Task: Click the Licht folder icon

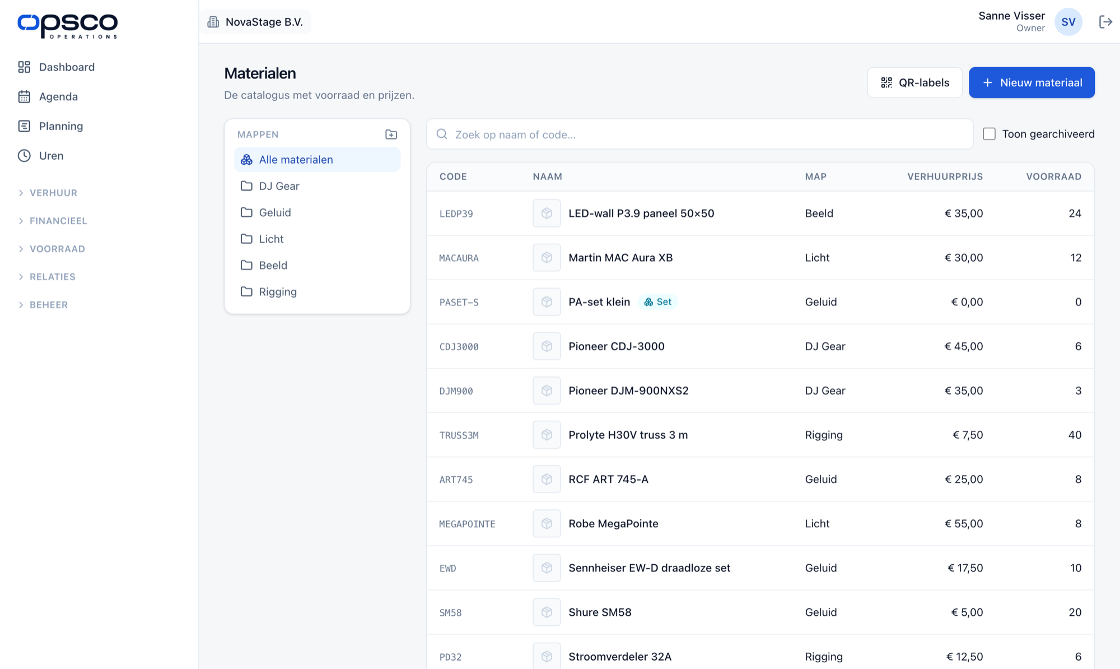Action: click(x=246, y=239)
